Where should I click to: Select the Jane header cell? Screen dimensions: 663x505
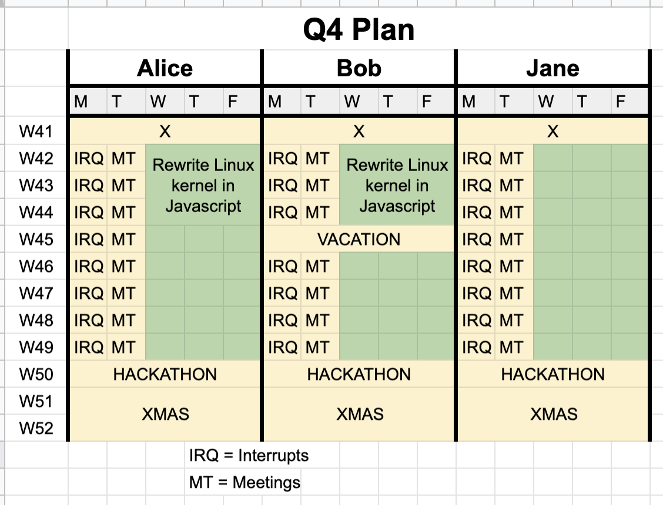point(552,68)
